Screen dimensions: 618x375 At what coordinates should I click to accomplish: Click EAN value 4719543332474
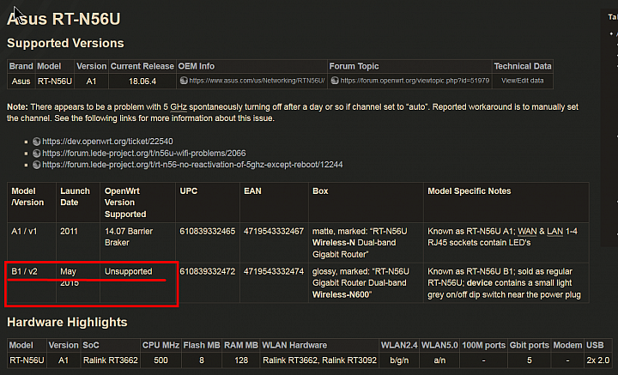(x=274, y=271)
